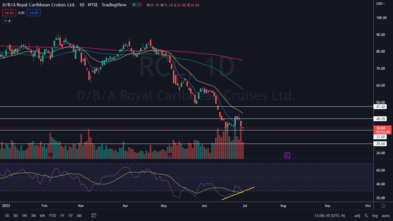This screenshot has width=393, height=221.
Task: Click the 0.02 spread value
Action: pos(21,13)
